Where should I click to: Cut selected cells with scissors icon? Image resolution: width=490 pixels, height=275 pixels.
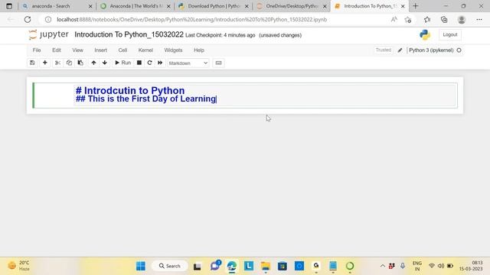[x=57, y=63]
